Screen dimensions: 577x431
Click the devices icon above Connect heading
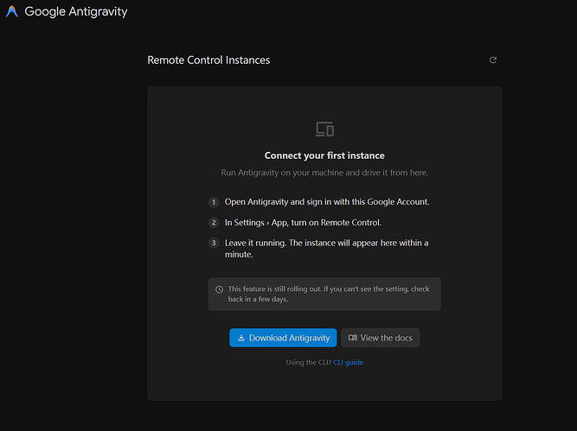pyautogui.click(x=324, y=129)
